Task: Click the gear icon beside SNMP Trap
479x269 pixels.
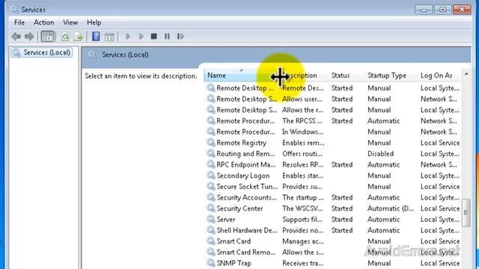Action: tap(211, 263)
